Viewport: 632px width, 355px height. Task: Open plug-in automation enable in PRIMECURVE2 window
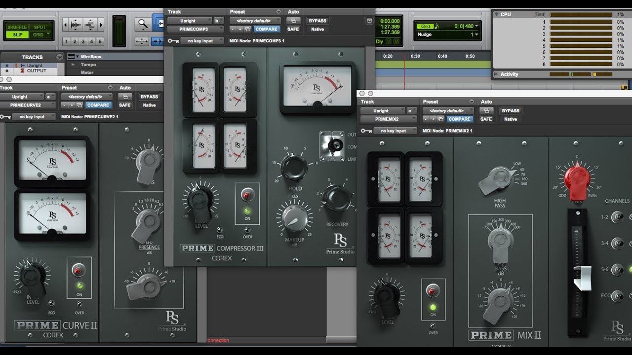pyautogui.click(x=125, y=97)
